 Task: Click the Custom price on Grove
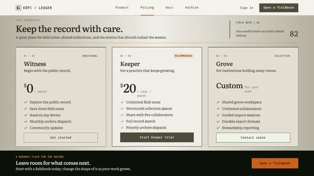tap(229, 86)
